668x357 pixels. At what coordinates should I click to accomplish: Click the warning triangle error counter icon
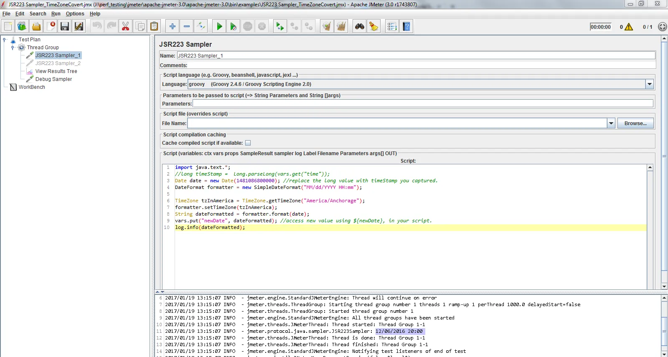(629, 27)
